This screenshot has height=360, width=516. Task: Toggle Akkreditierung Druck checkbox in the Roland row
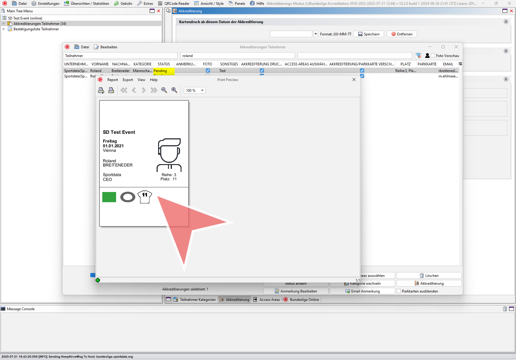coord(262,70)
